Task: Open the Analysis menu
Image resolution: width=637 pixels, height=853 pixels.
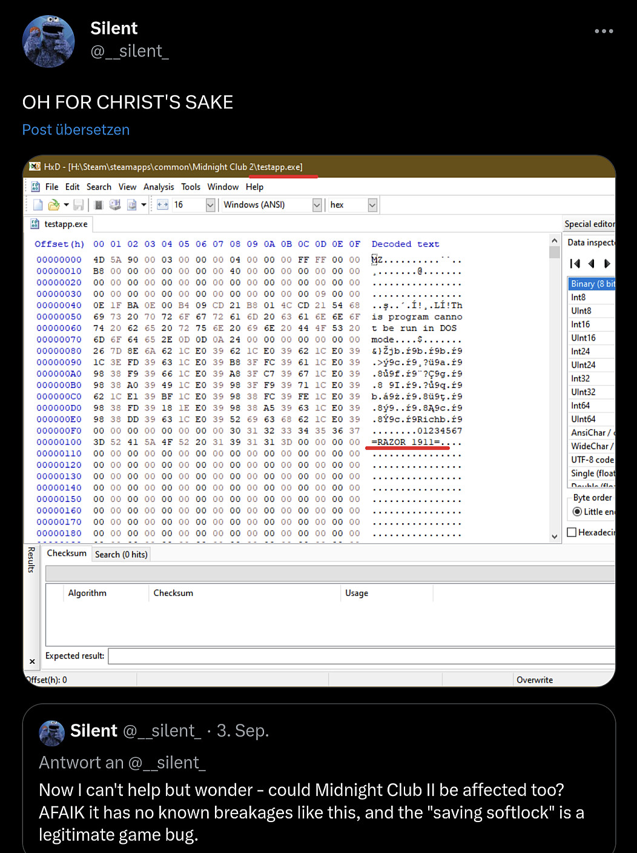Action: point(159,187)
